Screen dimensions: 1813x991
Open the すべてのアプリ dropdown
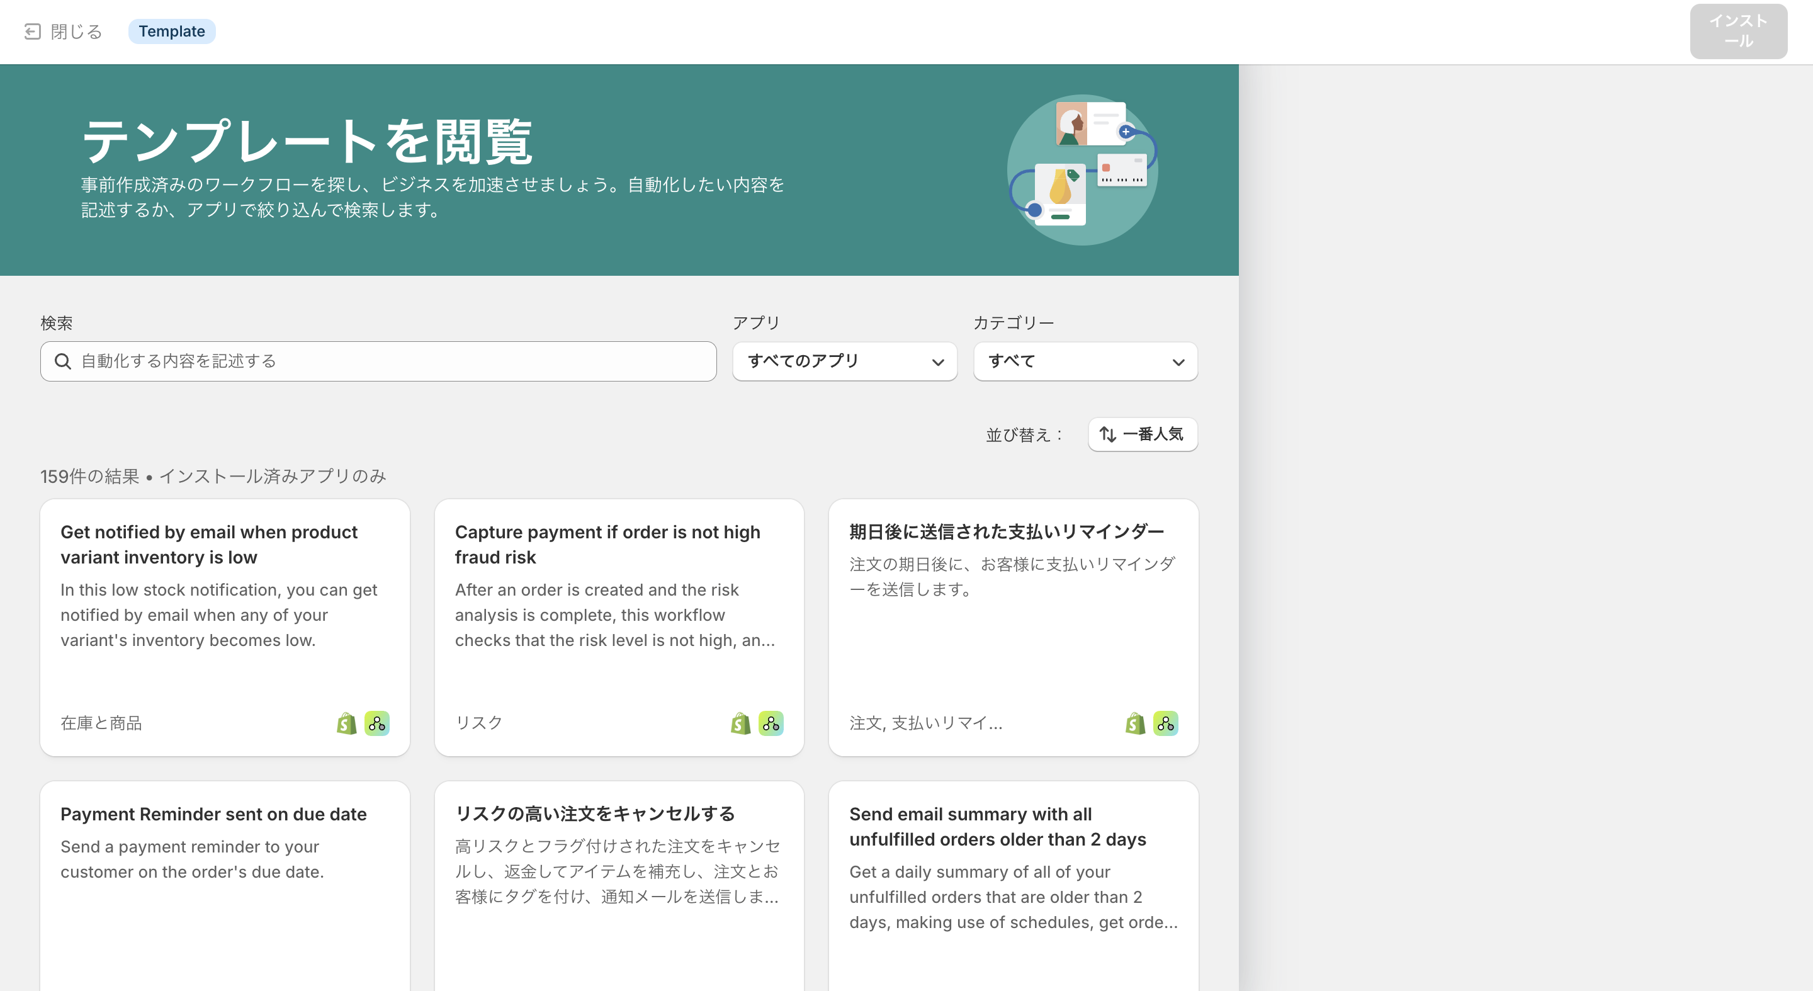pos(844,361)
